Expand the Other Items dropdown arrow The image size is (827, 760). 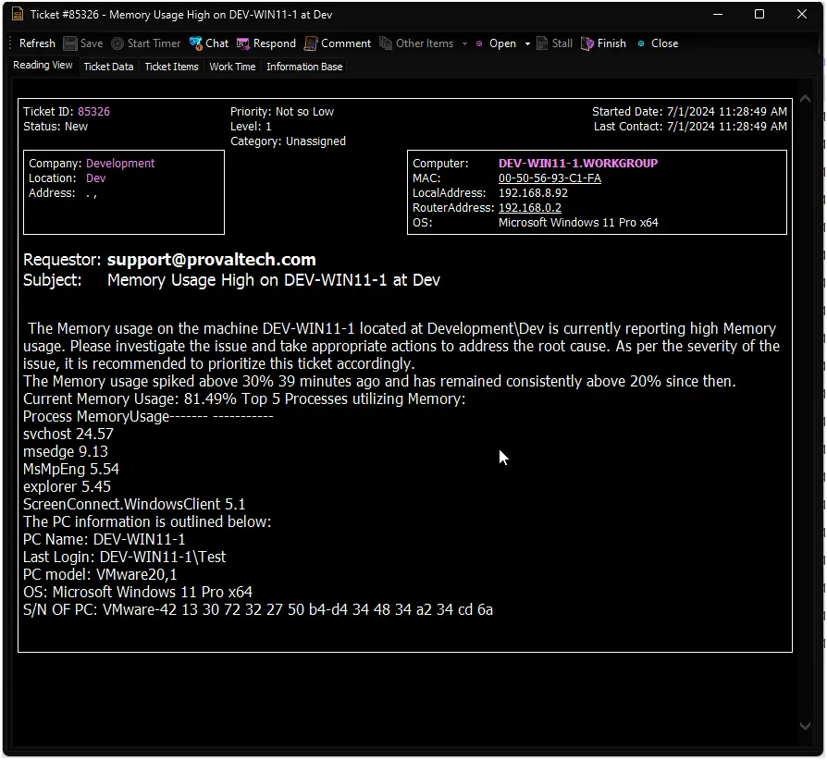tap(464, 43)
